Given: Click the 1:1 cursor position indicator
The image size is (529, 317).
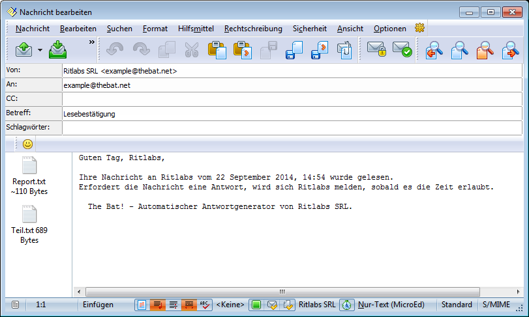Looking at the screenshot, I should (41, 305).
